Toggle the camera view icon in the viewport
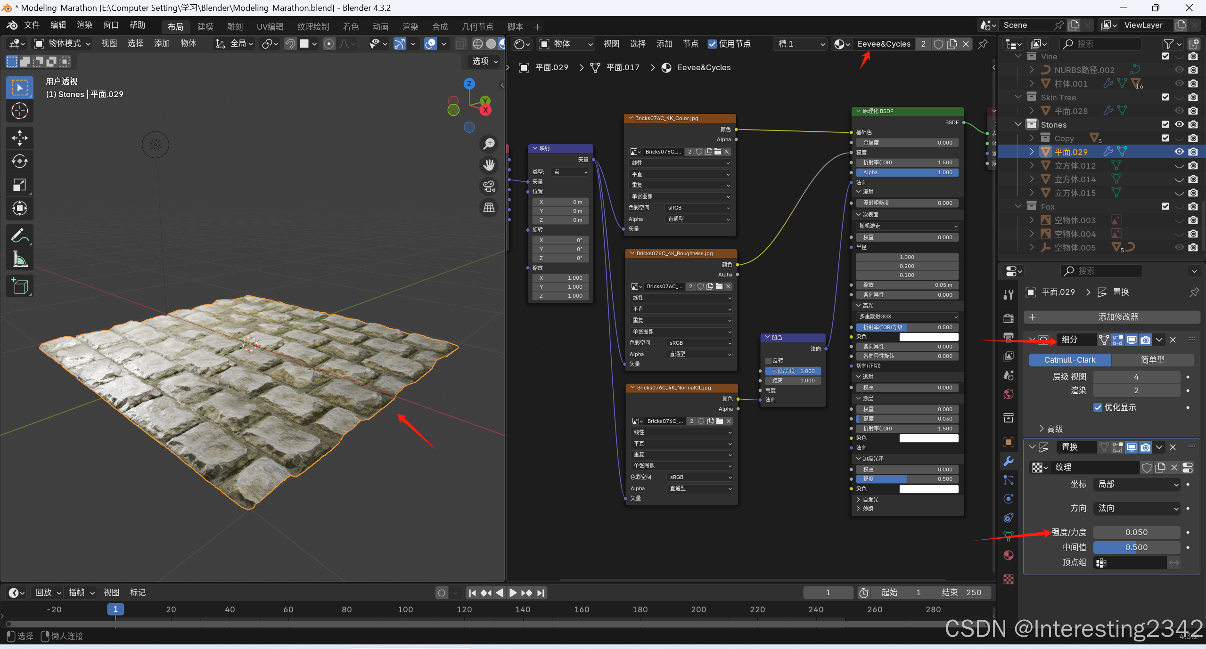 tap(489, 187)
